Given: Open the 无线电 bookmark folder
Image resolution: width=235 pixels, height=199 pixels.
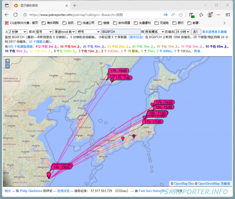Looking at the screenshot, I should coord(162,23).
